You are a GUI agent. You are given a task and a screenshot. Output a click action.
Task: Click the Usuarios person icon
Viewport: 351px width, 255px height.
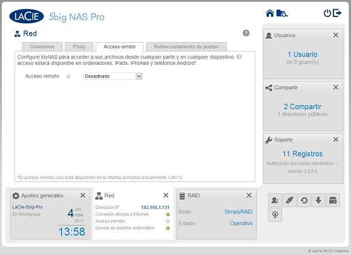pyautogui.click(x=269, y=35)
